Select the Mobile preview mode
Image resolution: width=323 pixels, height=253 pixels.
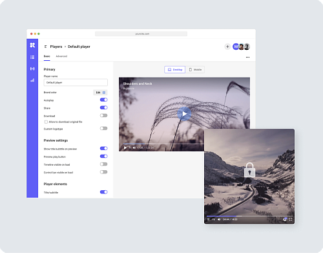click(195, 70)
